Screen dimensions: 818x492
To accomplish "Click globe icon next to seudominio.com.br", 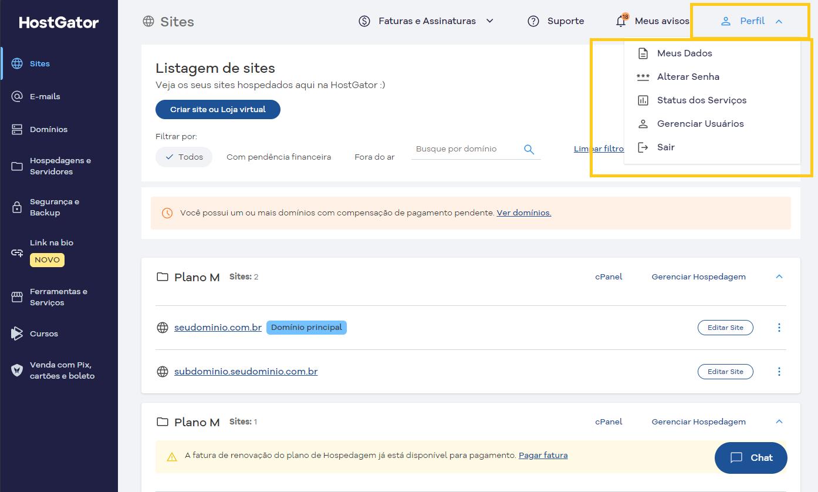I will point(163,328).
